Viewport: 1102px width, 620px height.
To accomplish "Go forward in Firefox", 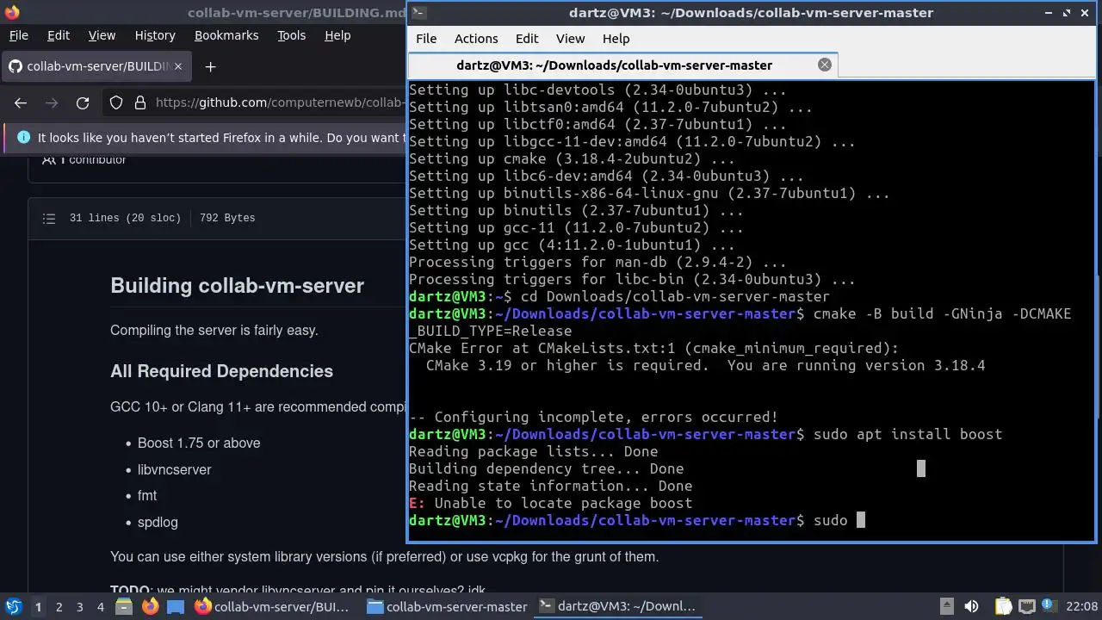I will click(x=52, y=103).
